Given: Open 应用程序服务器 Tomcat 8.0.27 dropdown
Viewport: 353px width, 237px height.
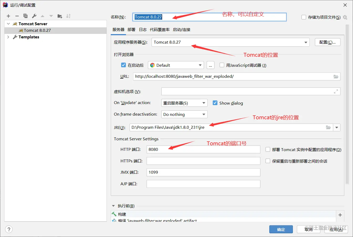Looking at the screenshot, I should click(x=230, y=42).
